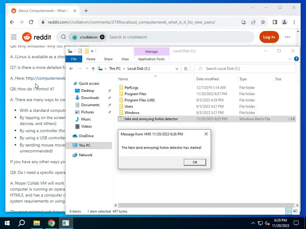Open recent locations dropdown in Explorer

point(87,69)
